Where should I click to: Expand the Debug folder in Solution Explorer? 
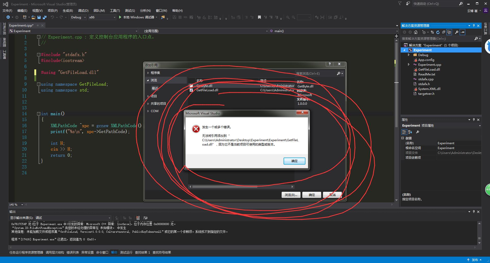coord(409,55)
